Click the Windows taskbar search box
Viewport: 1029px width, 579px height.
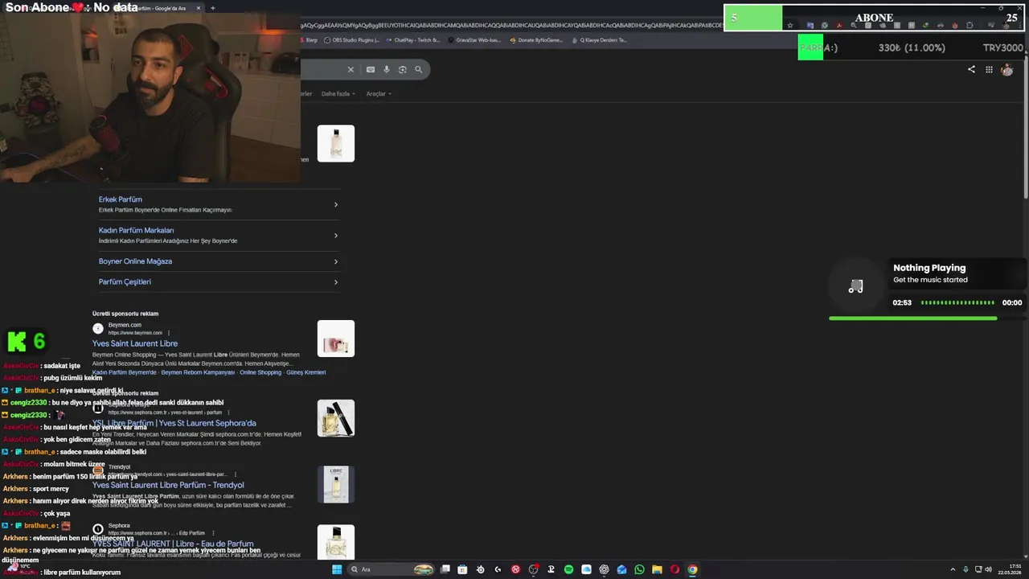[x=392, y=569]
